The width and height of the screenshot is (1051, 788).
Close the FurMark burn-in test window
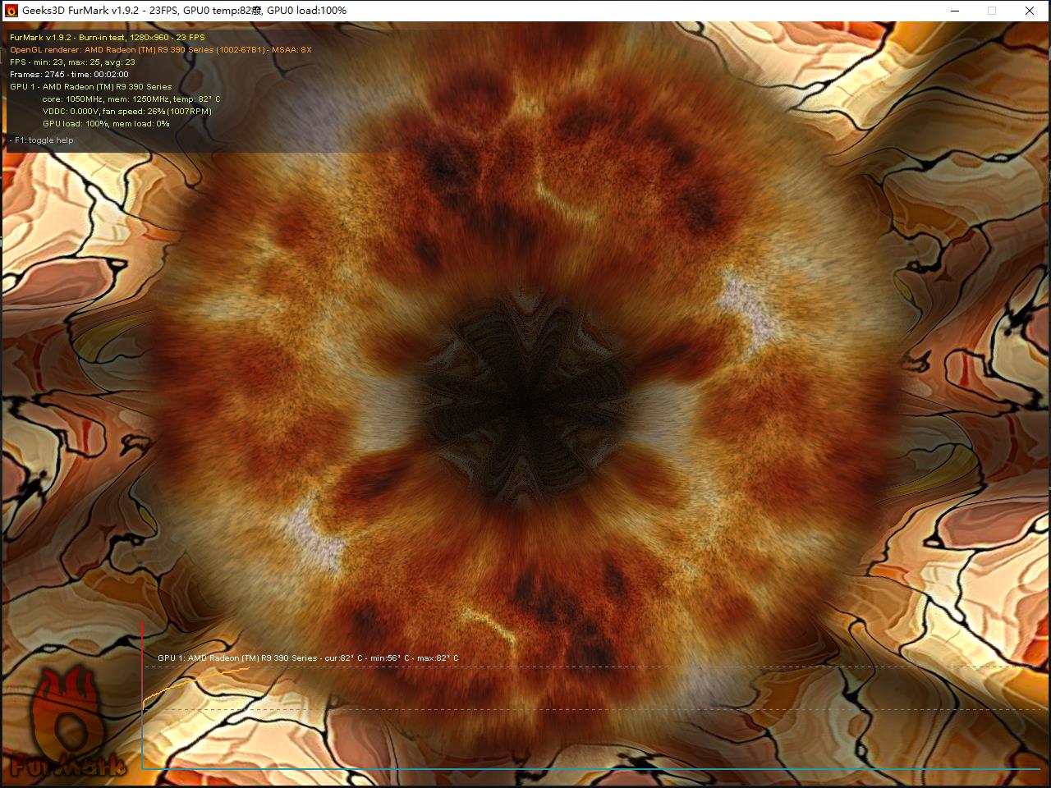coord(1030,11)
